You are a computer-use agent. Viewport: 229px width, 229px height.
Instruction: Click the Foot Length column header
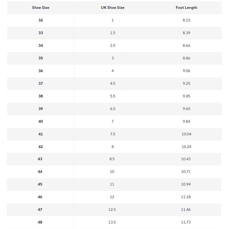[x=186, y=8]
